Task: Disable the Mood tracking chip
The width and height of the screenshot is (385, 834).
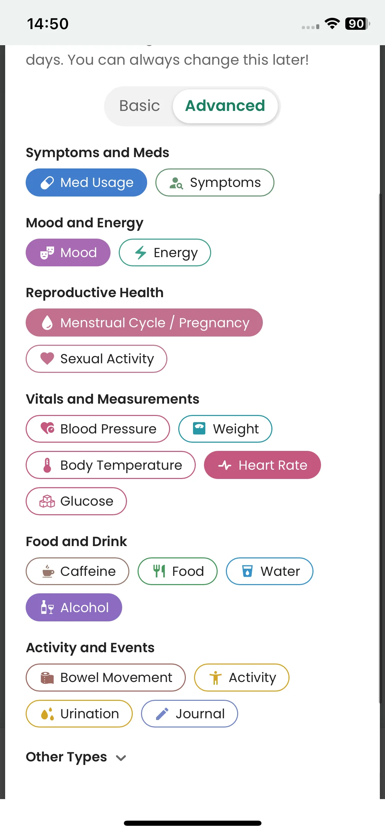Action: [x=68, y=253]
